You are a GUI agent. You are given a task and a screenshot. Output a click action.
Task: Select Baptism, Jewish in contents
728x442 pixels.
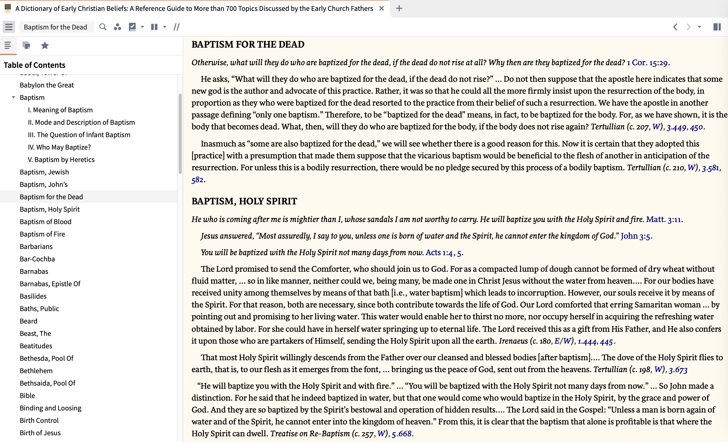pyautogui.click(x=44, y=172)
